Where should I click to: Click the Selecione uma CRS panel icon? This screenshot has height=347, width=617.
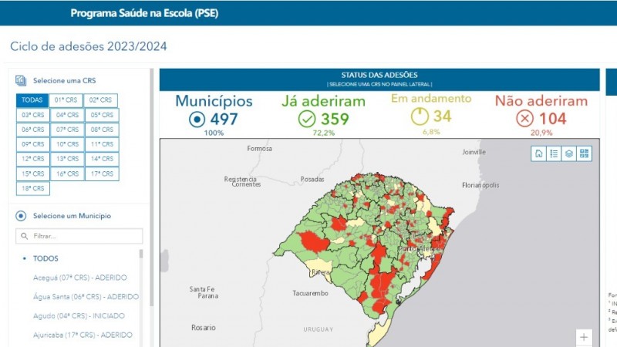click(21, 80)
